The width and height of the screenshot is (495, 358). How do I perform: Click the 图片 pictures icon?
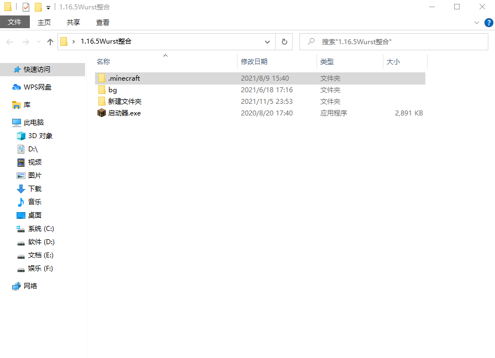point(21,176)
